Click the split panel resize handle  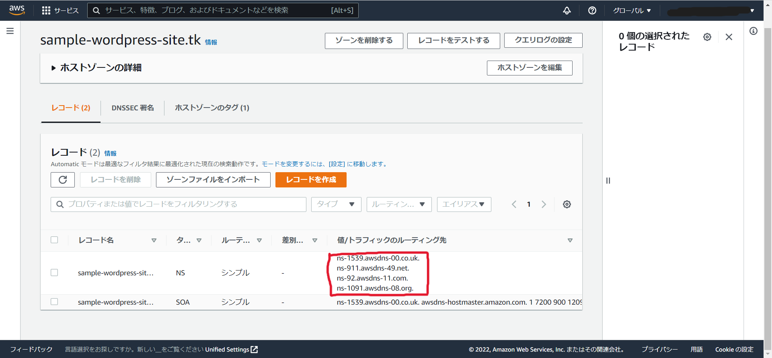pyautogui.click(x=608, y=181)
